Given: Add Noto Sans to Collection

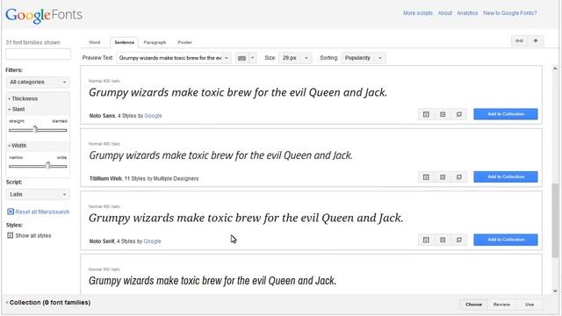Looking at the screenshot, I should coord(506,114).
